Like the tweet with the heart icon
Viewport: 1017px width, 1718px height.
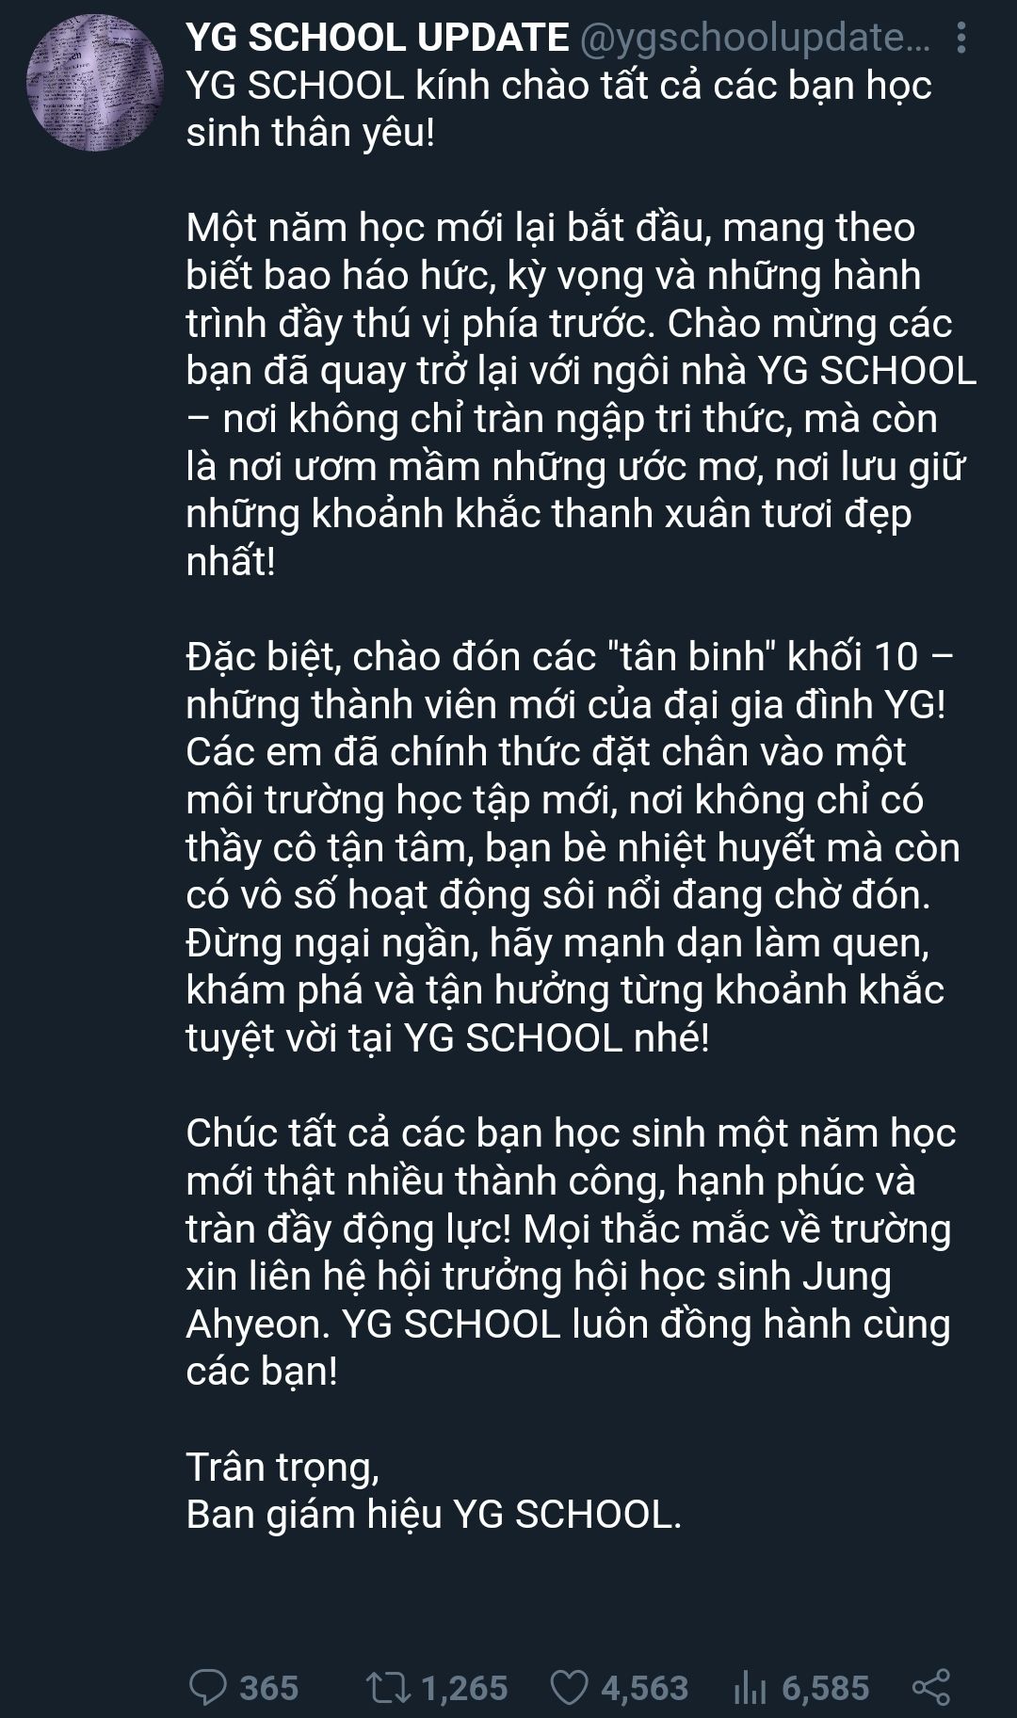click(570, 1688)
